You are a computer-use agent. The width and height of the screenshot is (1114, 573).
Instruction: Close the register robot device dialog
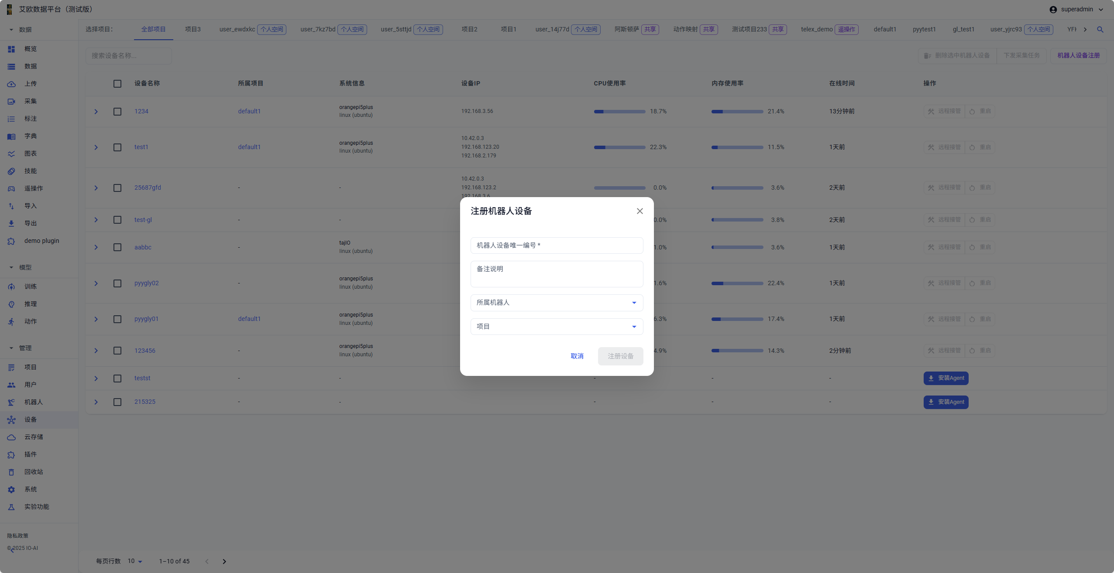(640, 211)
